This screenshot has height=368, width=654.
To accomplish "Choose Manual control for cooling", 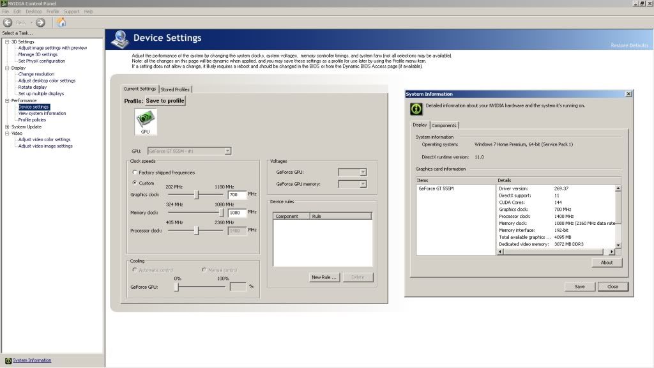I will (x=204, y=270).
